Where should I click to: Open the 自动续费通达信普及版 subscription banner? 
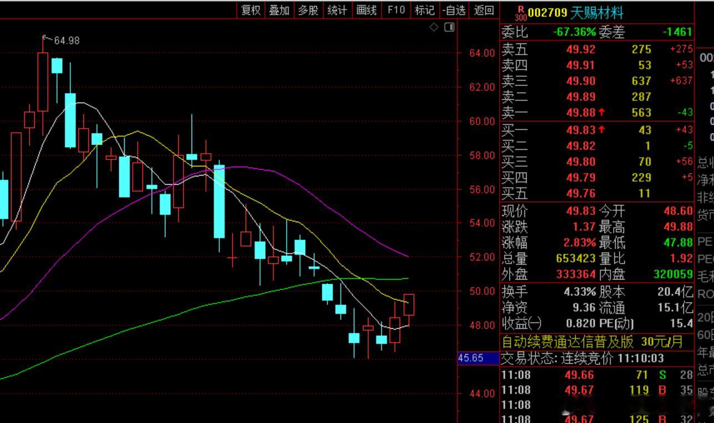[592, 341]
